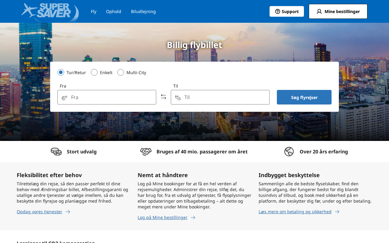
Task: Open Mine bestillinger button
Action: click(x=338, y=12)
